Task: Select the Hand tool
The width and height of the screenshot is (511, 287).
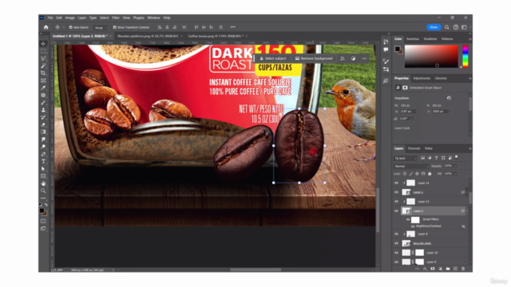Action: [x=43, y=183]
